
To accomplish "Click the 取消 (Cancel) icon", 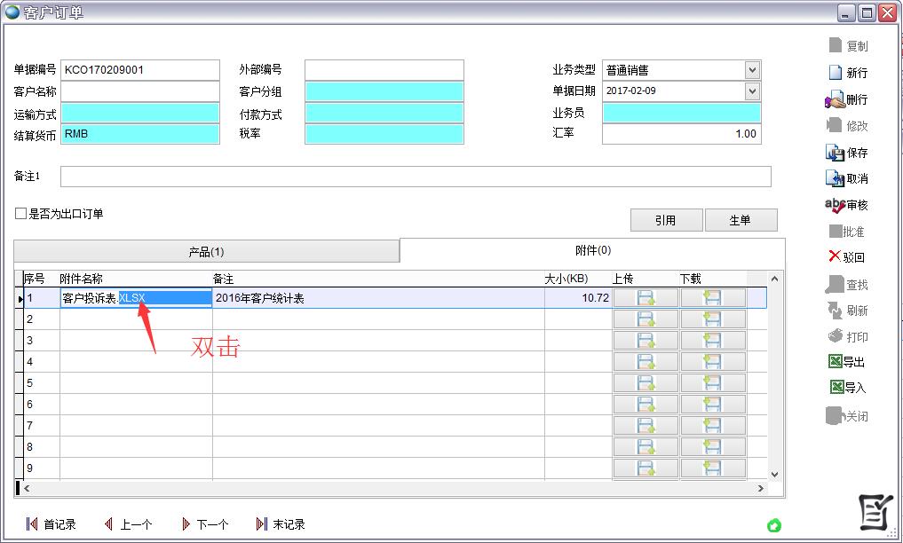I will [835, 178].
